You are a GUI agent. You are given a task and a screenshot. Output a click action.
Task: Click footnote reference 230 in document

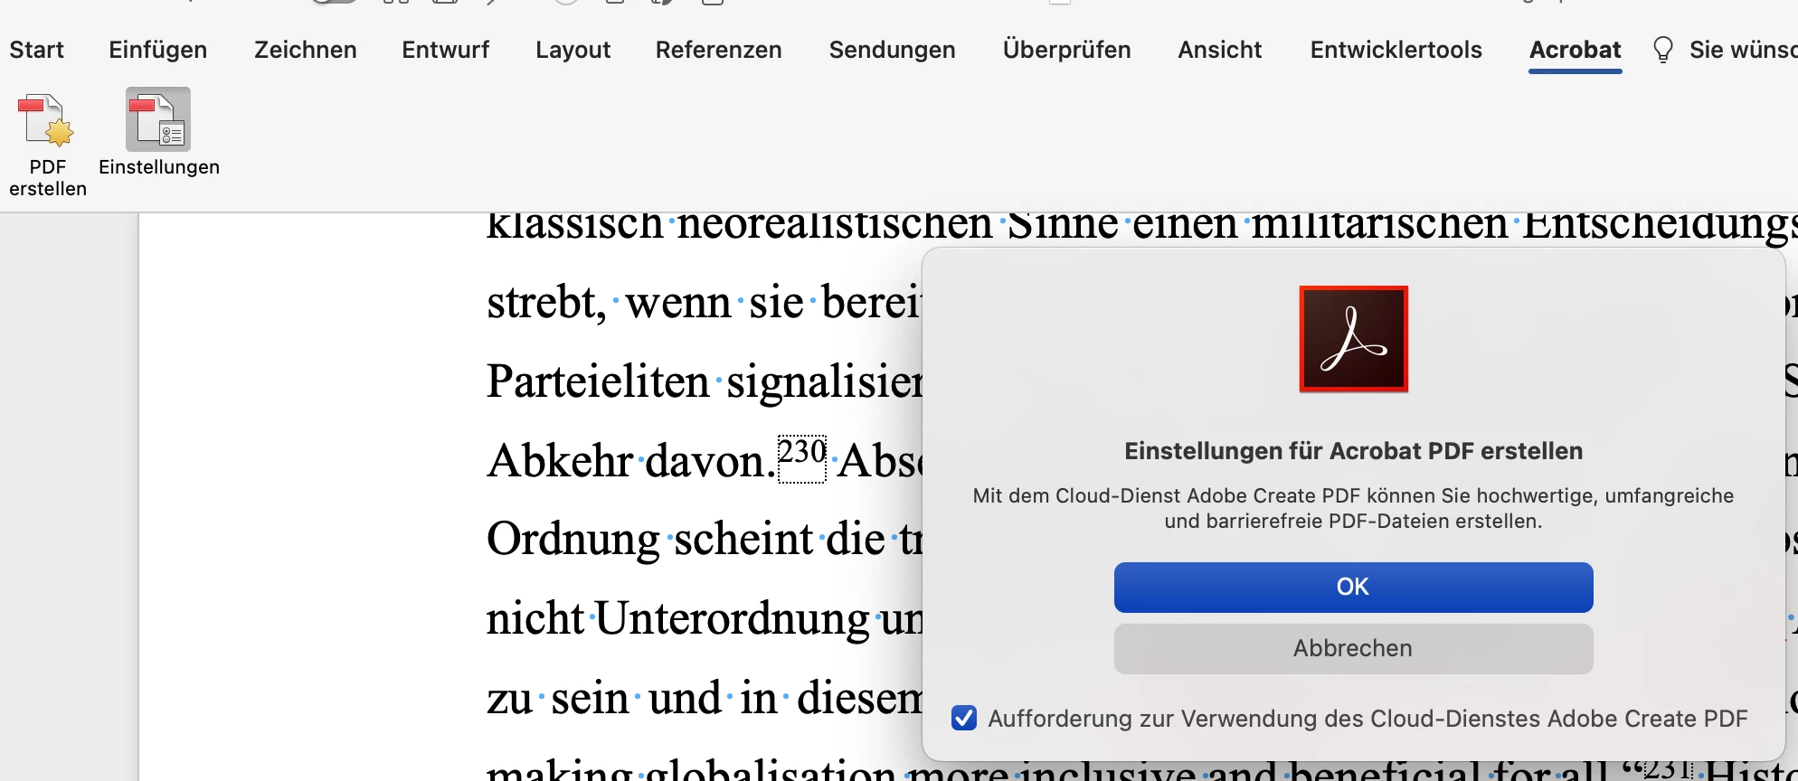pyautogui.click(x=802, y=458)
